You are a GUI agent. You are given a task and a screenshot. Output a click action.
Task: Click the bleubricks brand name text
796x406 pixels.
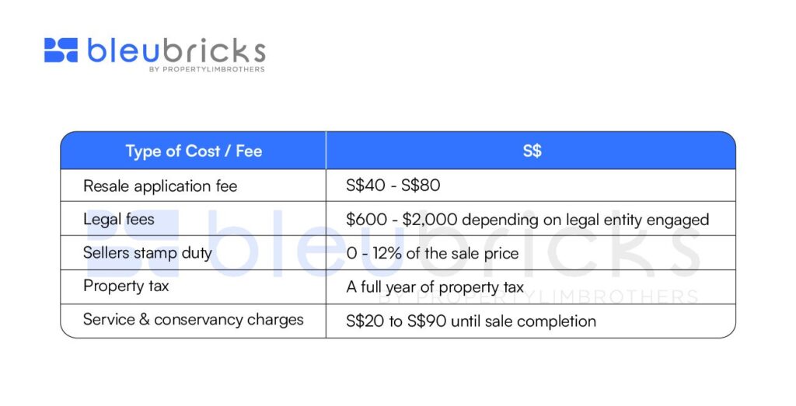[x=176, y=50]
